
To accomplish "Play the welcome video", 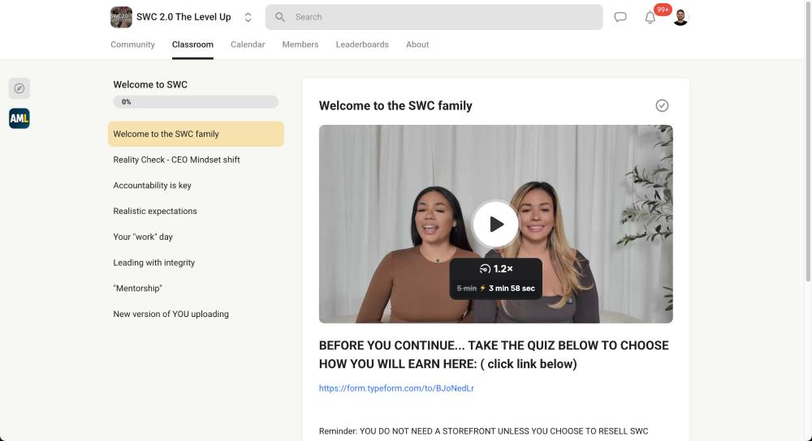I will click(x=495, y=224).
